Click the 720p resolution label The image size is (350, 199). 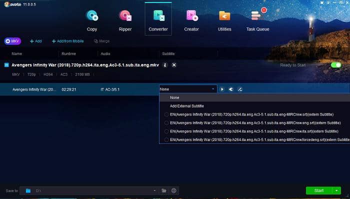[31, 74]
